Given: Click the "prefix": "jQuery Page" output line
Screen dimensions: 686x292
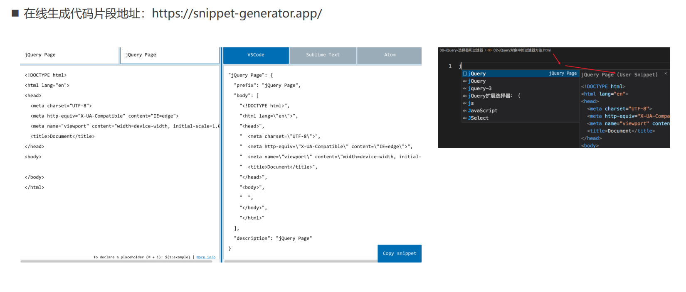Looking at the screenshot, I should click(x=267, y=86).
